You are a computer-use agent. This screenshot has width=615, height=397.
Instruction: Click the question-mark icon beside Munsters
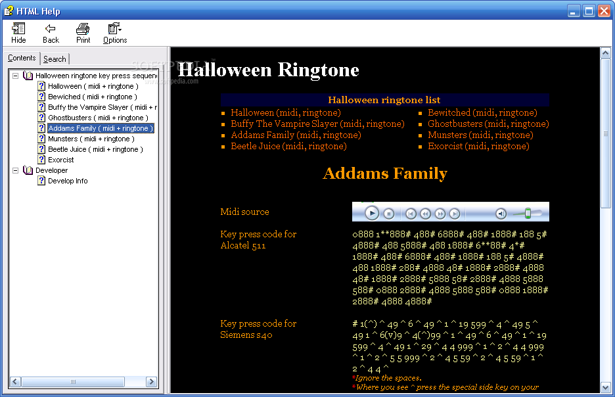coord(41,139)
